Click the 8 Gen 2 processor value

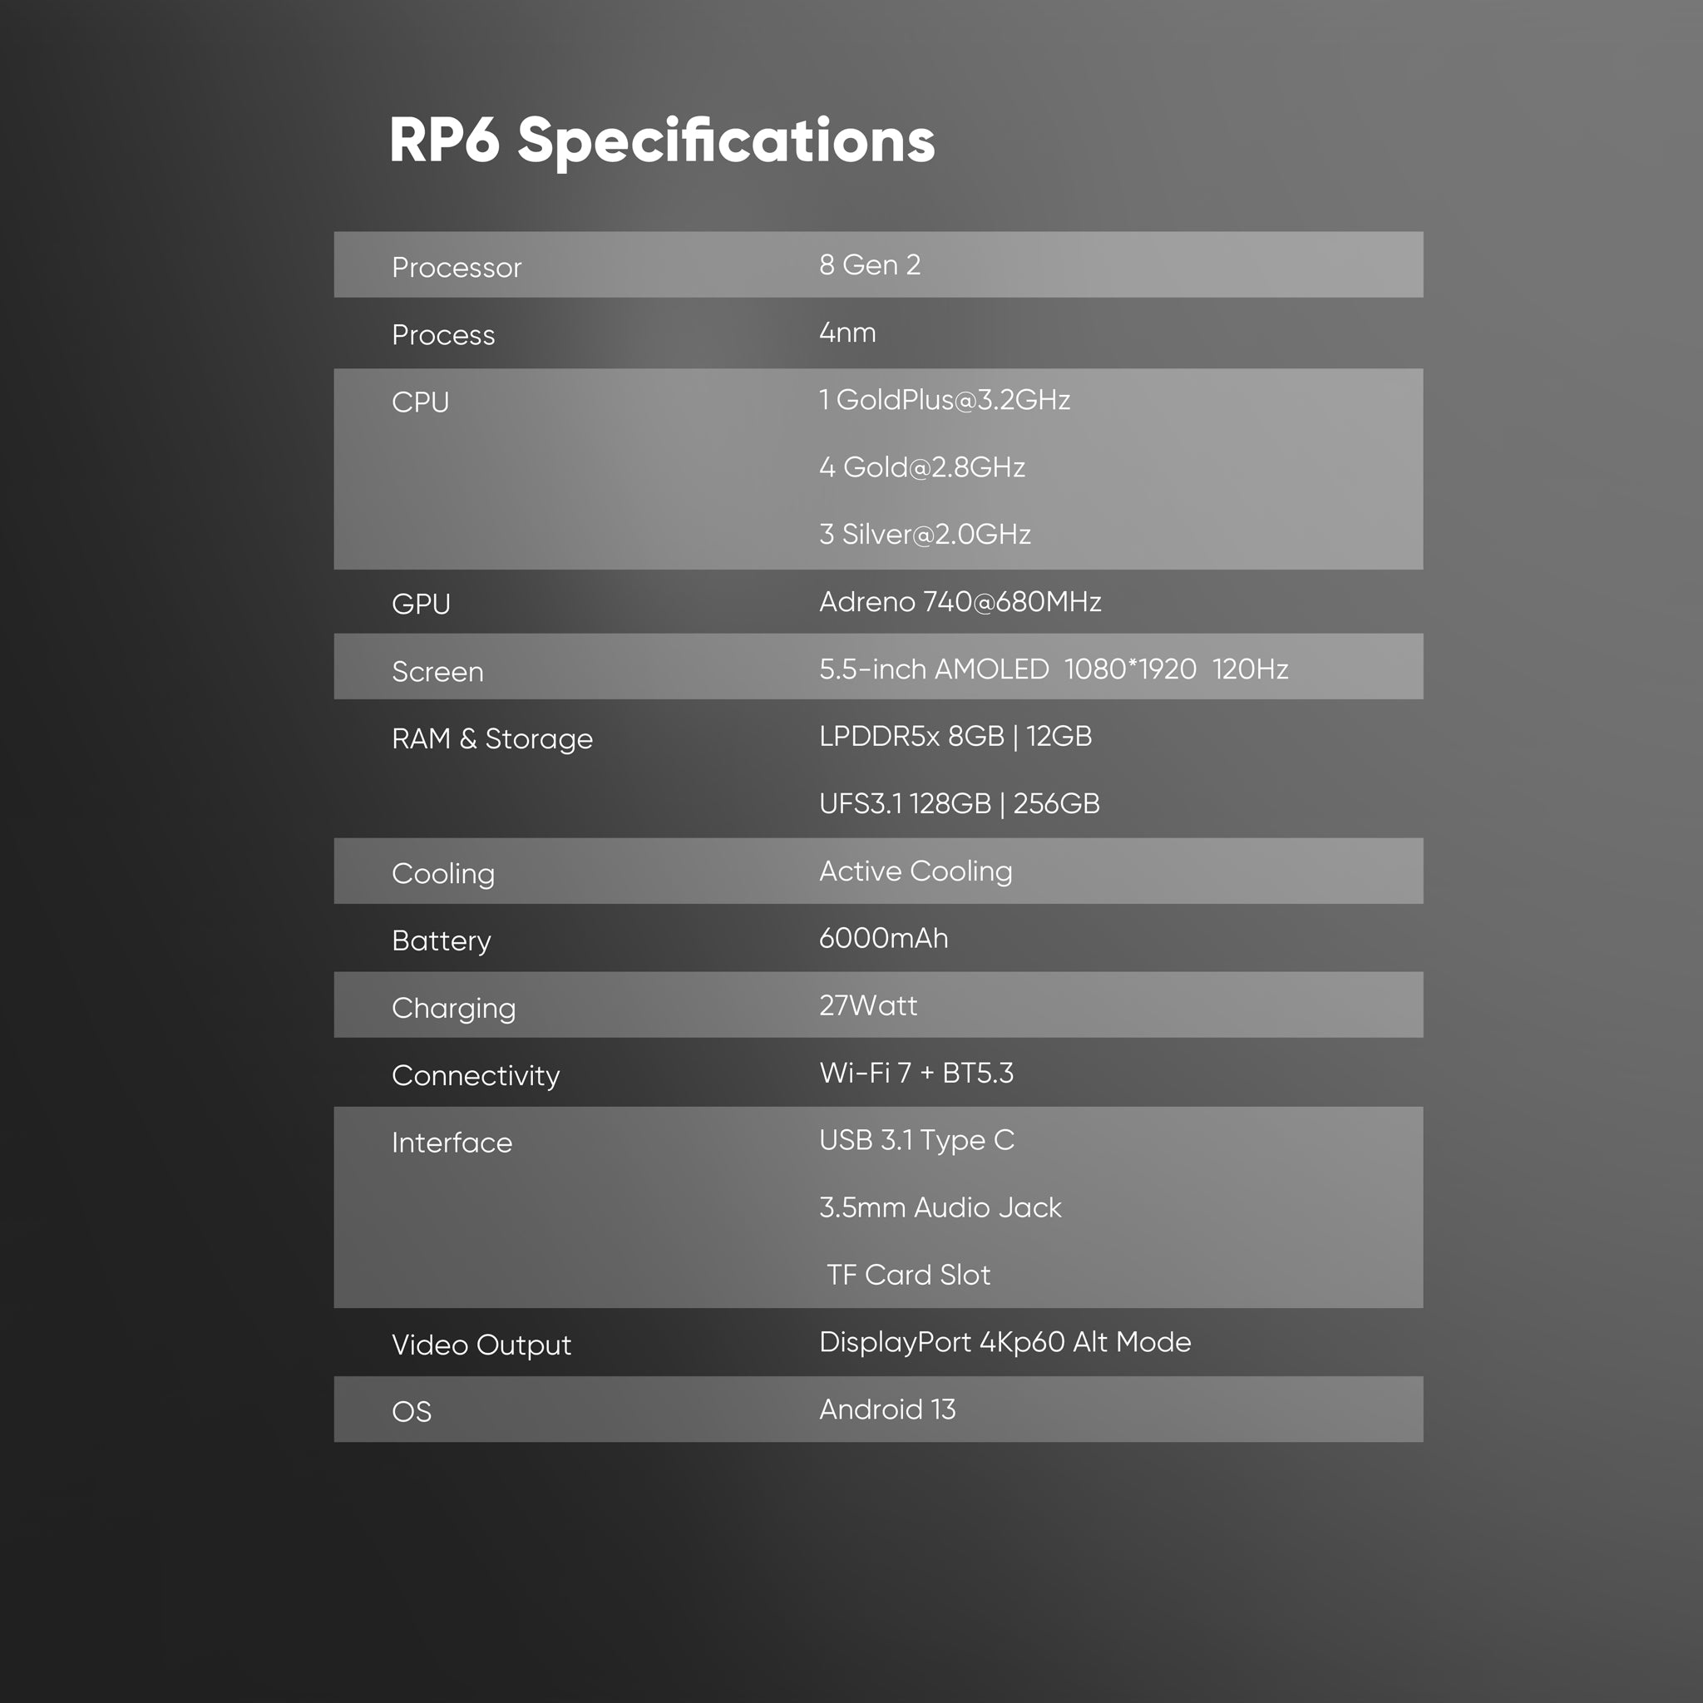tap(869, 264)
